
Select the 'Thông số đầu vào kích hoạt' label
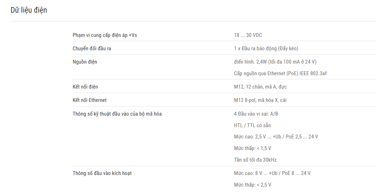pos(102,173)
